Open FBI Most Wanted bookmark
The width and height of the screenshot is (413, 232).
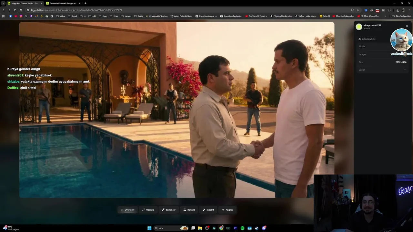pyautogui.click(x=368, y=16)
